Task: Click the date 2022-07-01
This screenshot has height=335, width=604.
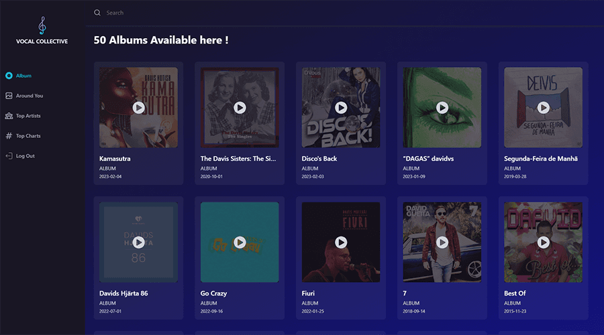Action: coord(110,311)
